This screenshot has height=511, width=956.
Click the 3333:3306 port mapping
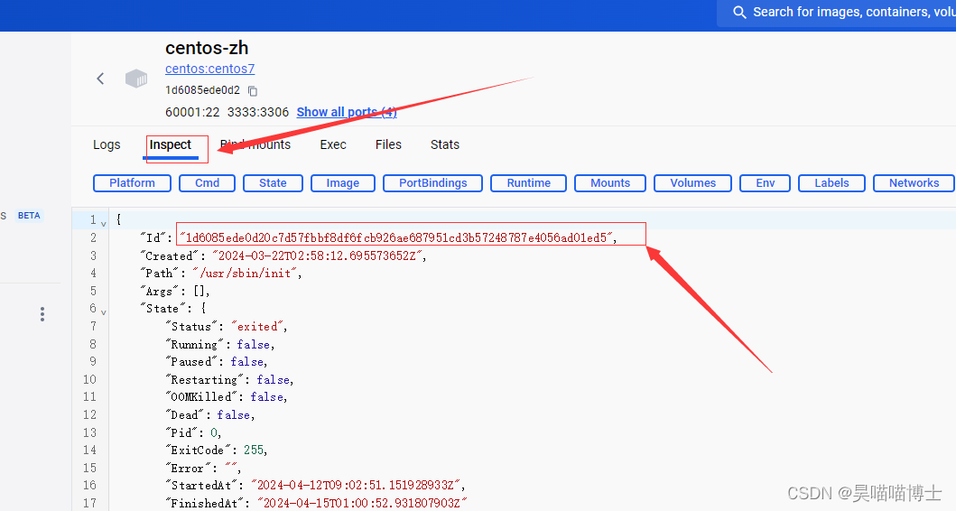(258, 112)
